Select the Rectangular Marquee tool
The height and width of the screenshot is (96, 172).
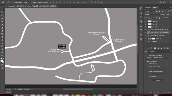coord(2,13)
